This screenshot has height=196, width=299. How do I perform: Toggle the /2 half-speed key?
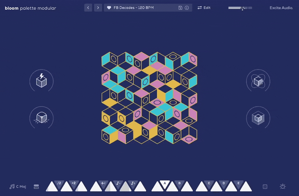coord(59,183)
